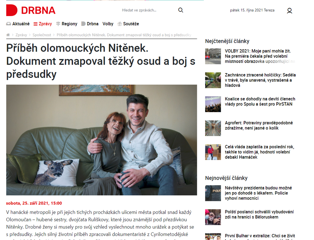Open Aktuálně section with inbox icon

tap(18, 24)
